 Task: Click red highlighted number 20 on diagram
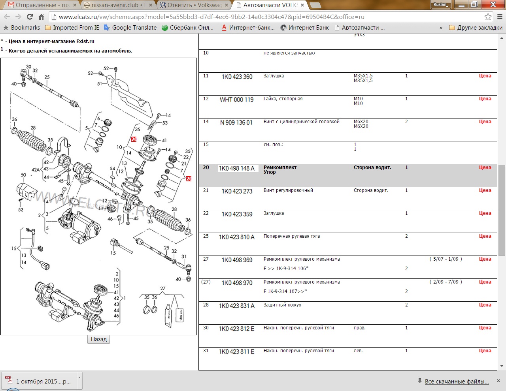click(x=134, y=139)
